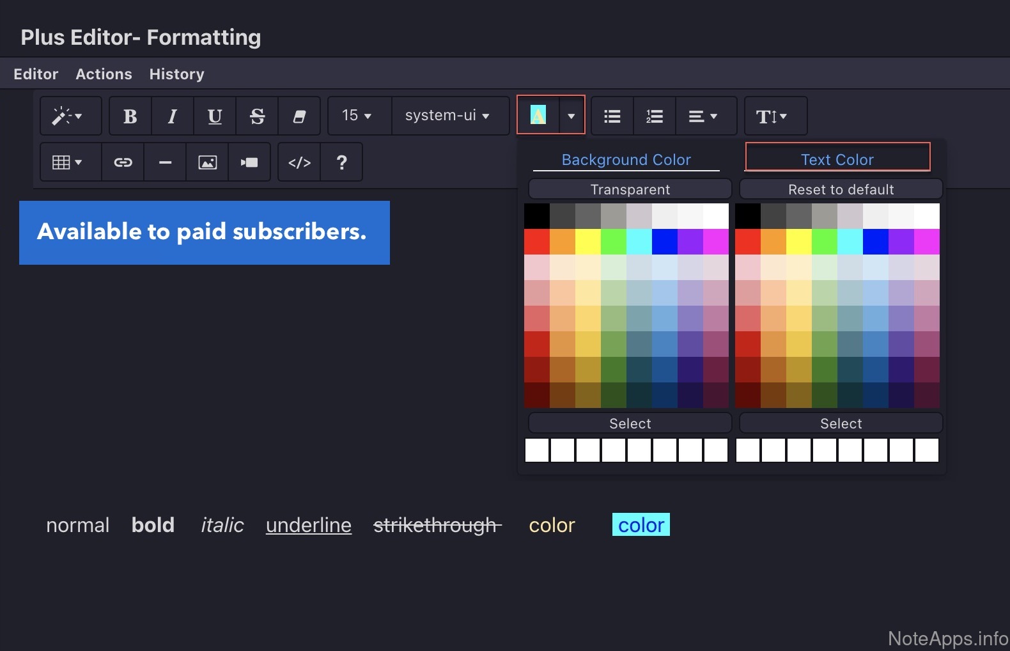Image resolution: width=1010 pixels, height=651 pixels.
Task: Toggle underline formatting
Action: point(215,116)
